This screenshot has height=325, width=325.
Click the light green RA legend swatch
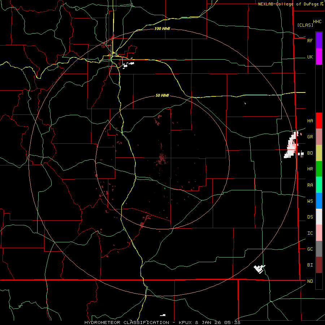click(319, 185)
